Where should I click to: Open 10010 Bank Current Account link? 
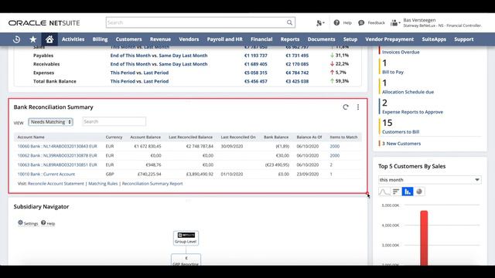[46, 174]
